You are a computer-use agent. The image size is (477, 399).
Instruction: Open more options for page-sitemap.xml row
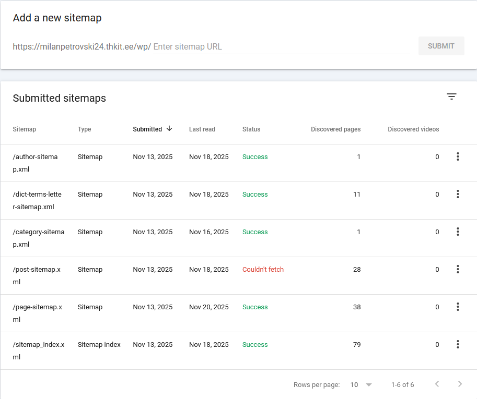[458, 307]
